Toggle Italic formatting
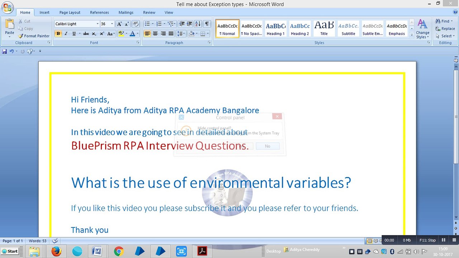The width and height of the screenshot is (459, 258). (x=66, y=34)
